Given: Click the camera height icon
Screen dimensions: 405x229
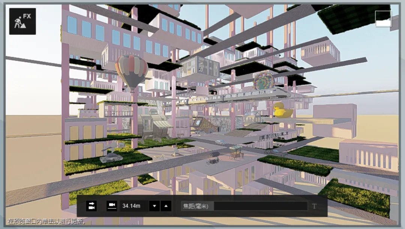Looking at the screenshot, I should pos(112,206).
